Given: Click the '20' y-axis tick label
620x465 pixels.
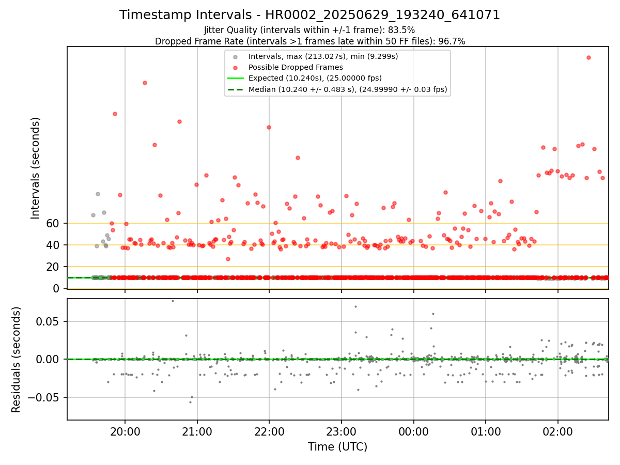Looking at the screenshot, I should coord(53,267).
